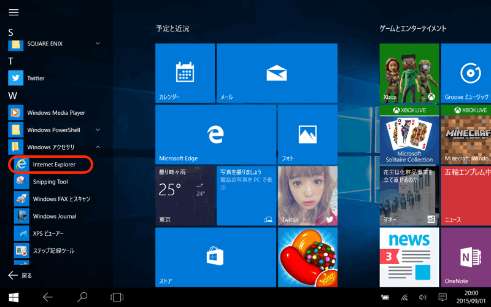Launch Snipping Tool
The image size is (491, 307).
click(x=50, y=182)
